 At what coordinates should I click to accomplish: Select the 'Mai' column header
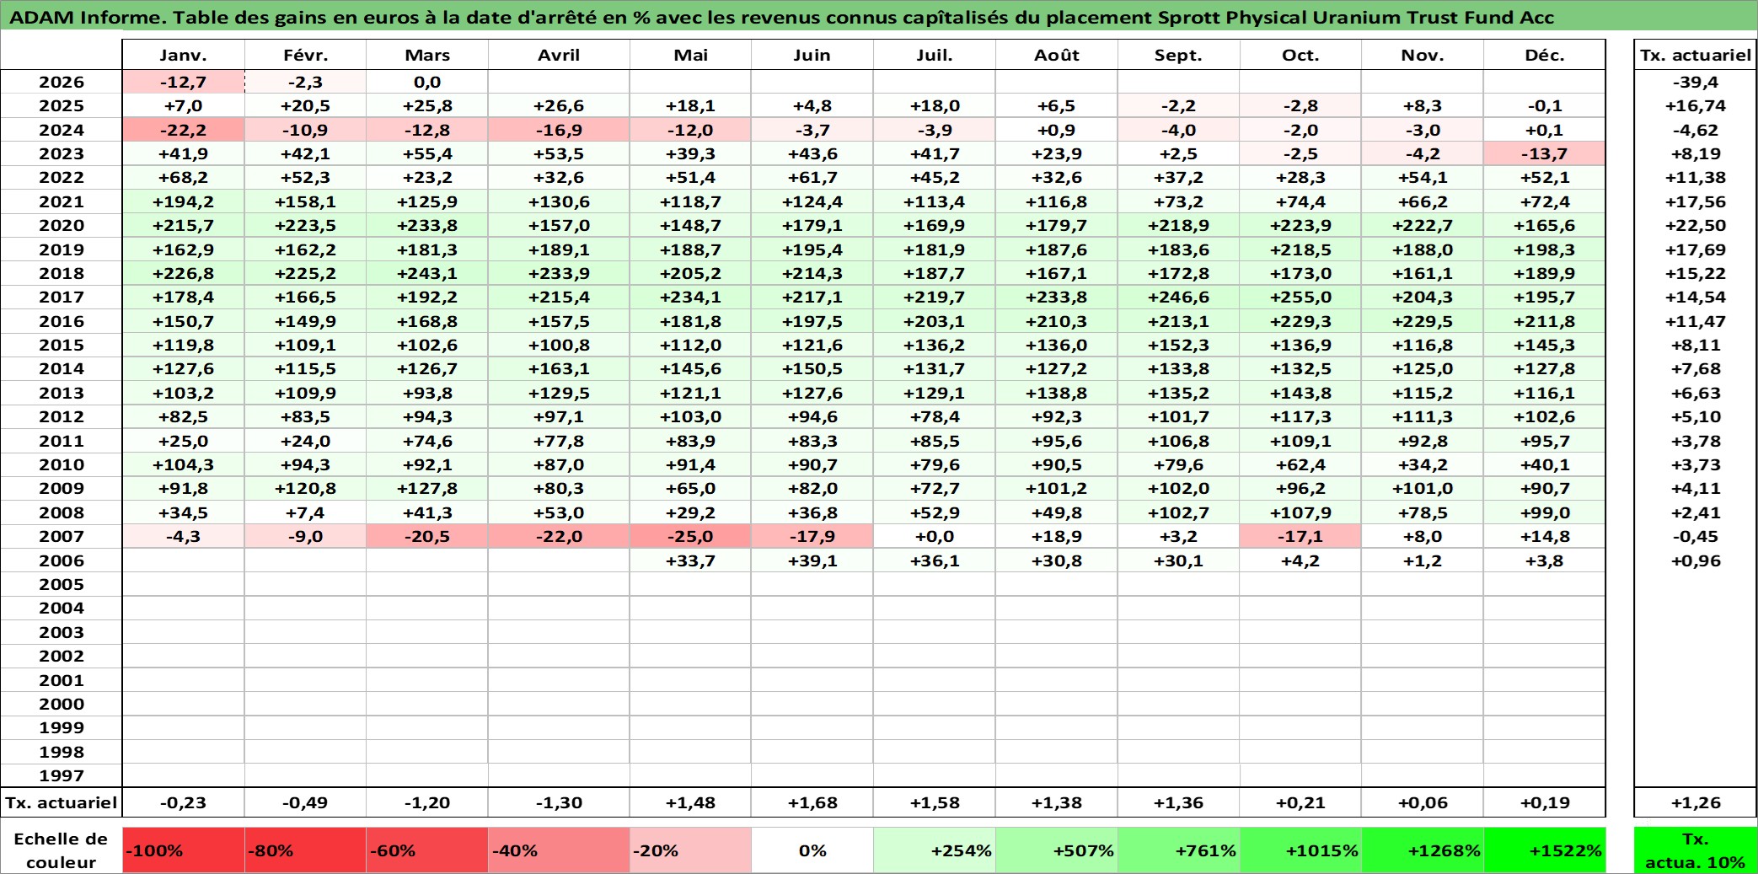point(690,55)
